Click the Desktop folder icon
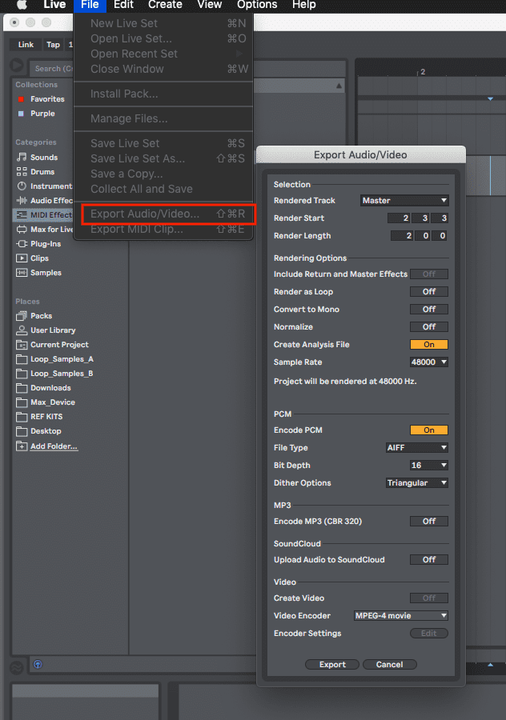This screenshot has height=720, width=506. pyautogui.click(x=22, y=431)
